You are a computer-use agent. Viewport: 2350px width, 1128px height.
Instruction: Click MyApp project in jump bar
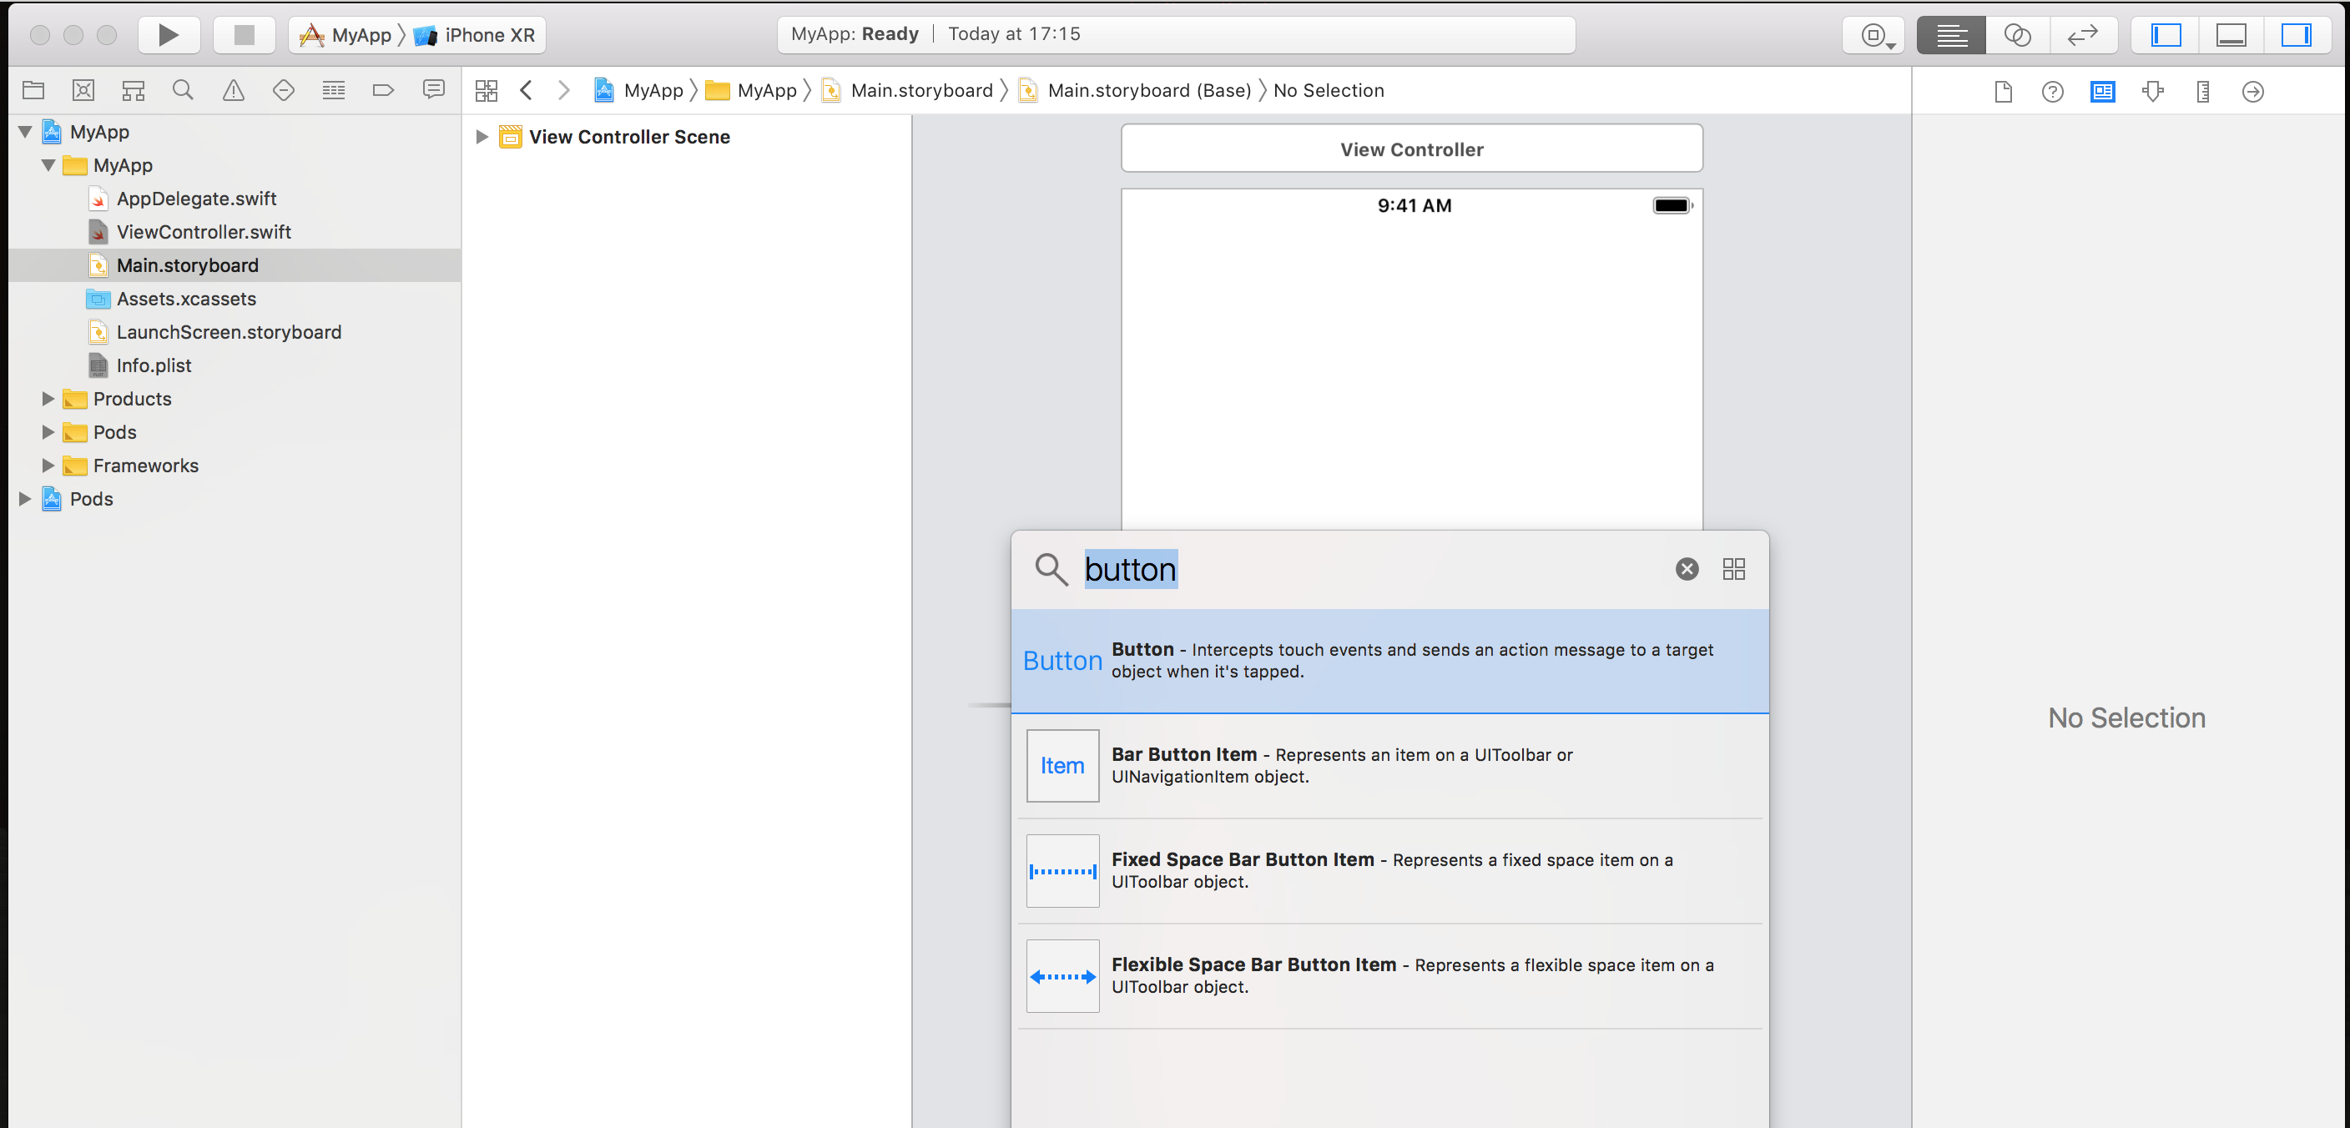(639, 90)
